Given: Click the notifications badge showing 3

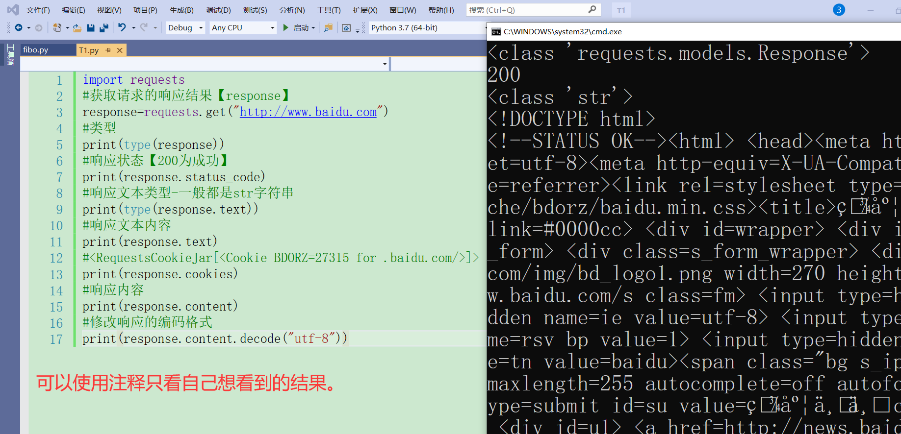Looking at the screenshot, I should 839,9.
